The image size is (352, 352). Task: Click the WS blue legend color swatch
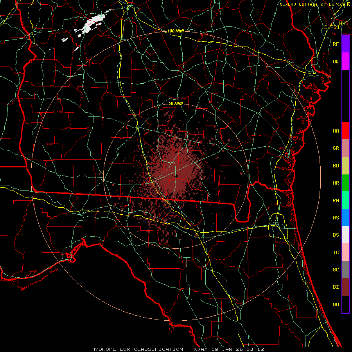pos(345,217)
